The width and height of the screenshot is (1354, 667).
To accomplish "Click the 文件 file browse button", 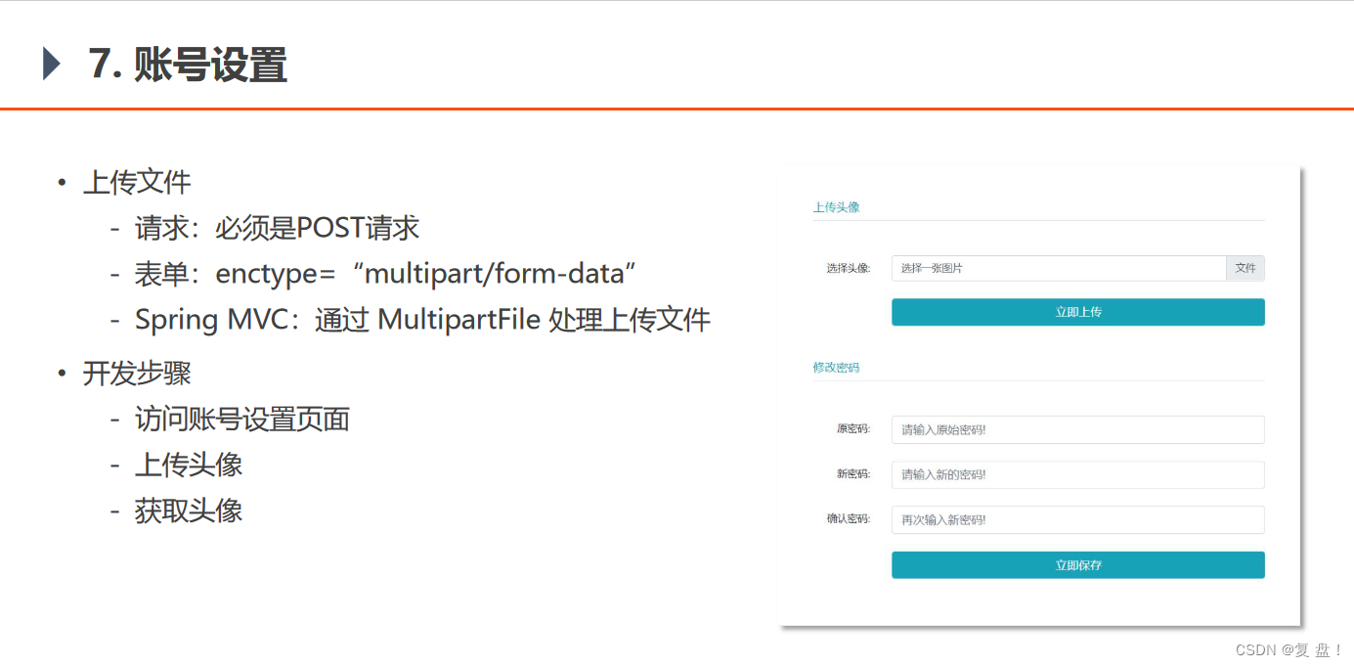I will click(1245, 268).
